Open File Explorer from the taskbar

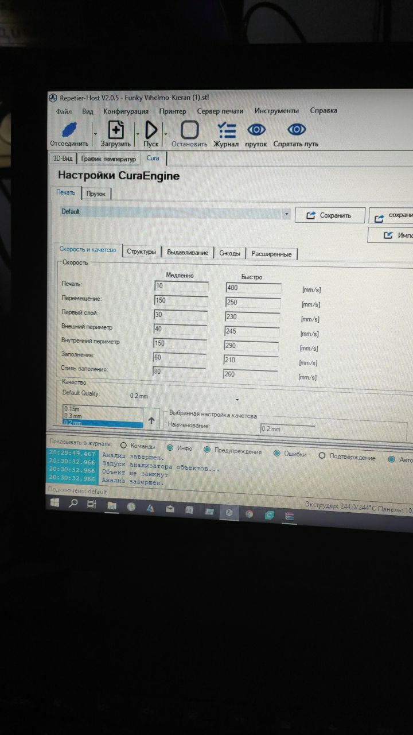tap(112, 506)
